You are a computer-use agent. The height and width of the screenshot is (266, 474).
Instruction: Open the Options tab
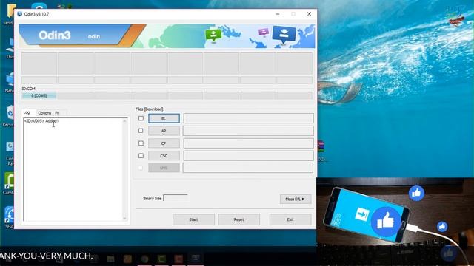click(44, 113)
